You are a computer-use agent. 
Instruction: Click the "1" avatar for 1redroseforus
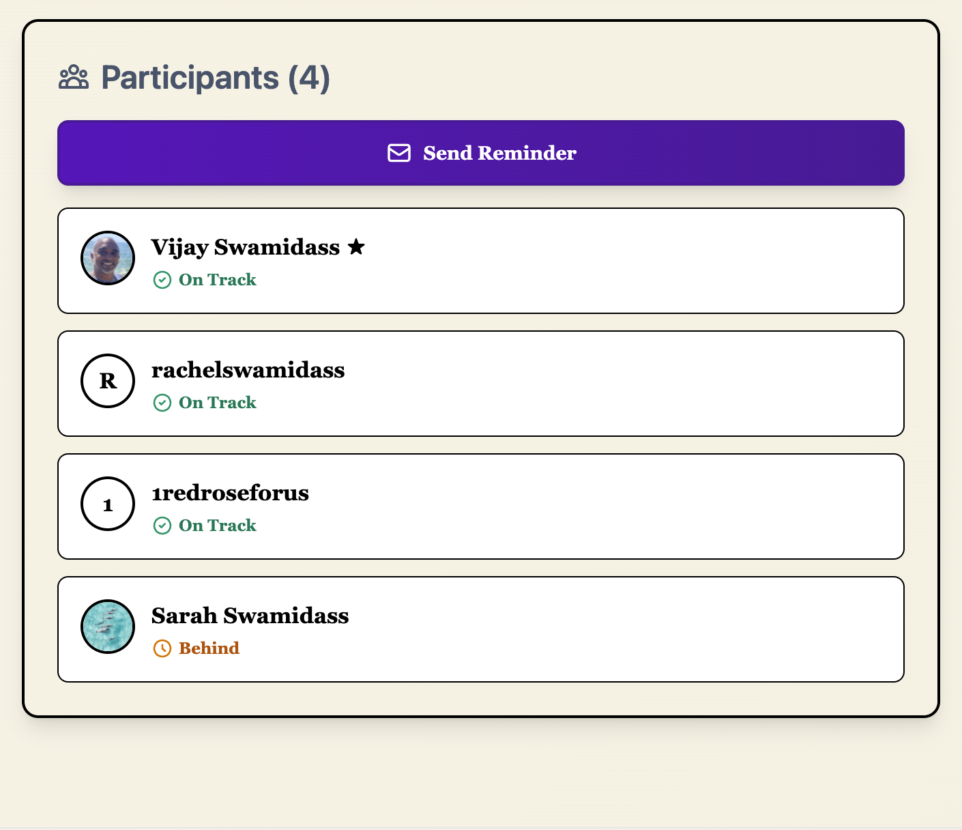108,504
